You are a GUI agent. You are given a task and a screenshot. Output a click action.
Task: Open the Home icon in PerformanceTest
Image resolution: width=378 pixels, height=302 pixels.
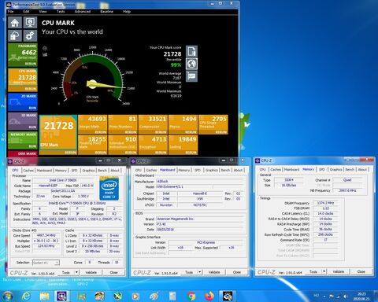click(x=15, y=23)
